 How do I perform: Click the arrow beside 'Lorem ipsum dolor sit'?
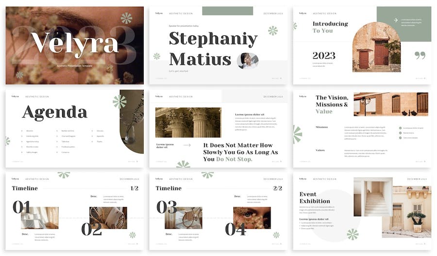187,145
